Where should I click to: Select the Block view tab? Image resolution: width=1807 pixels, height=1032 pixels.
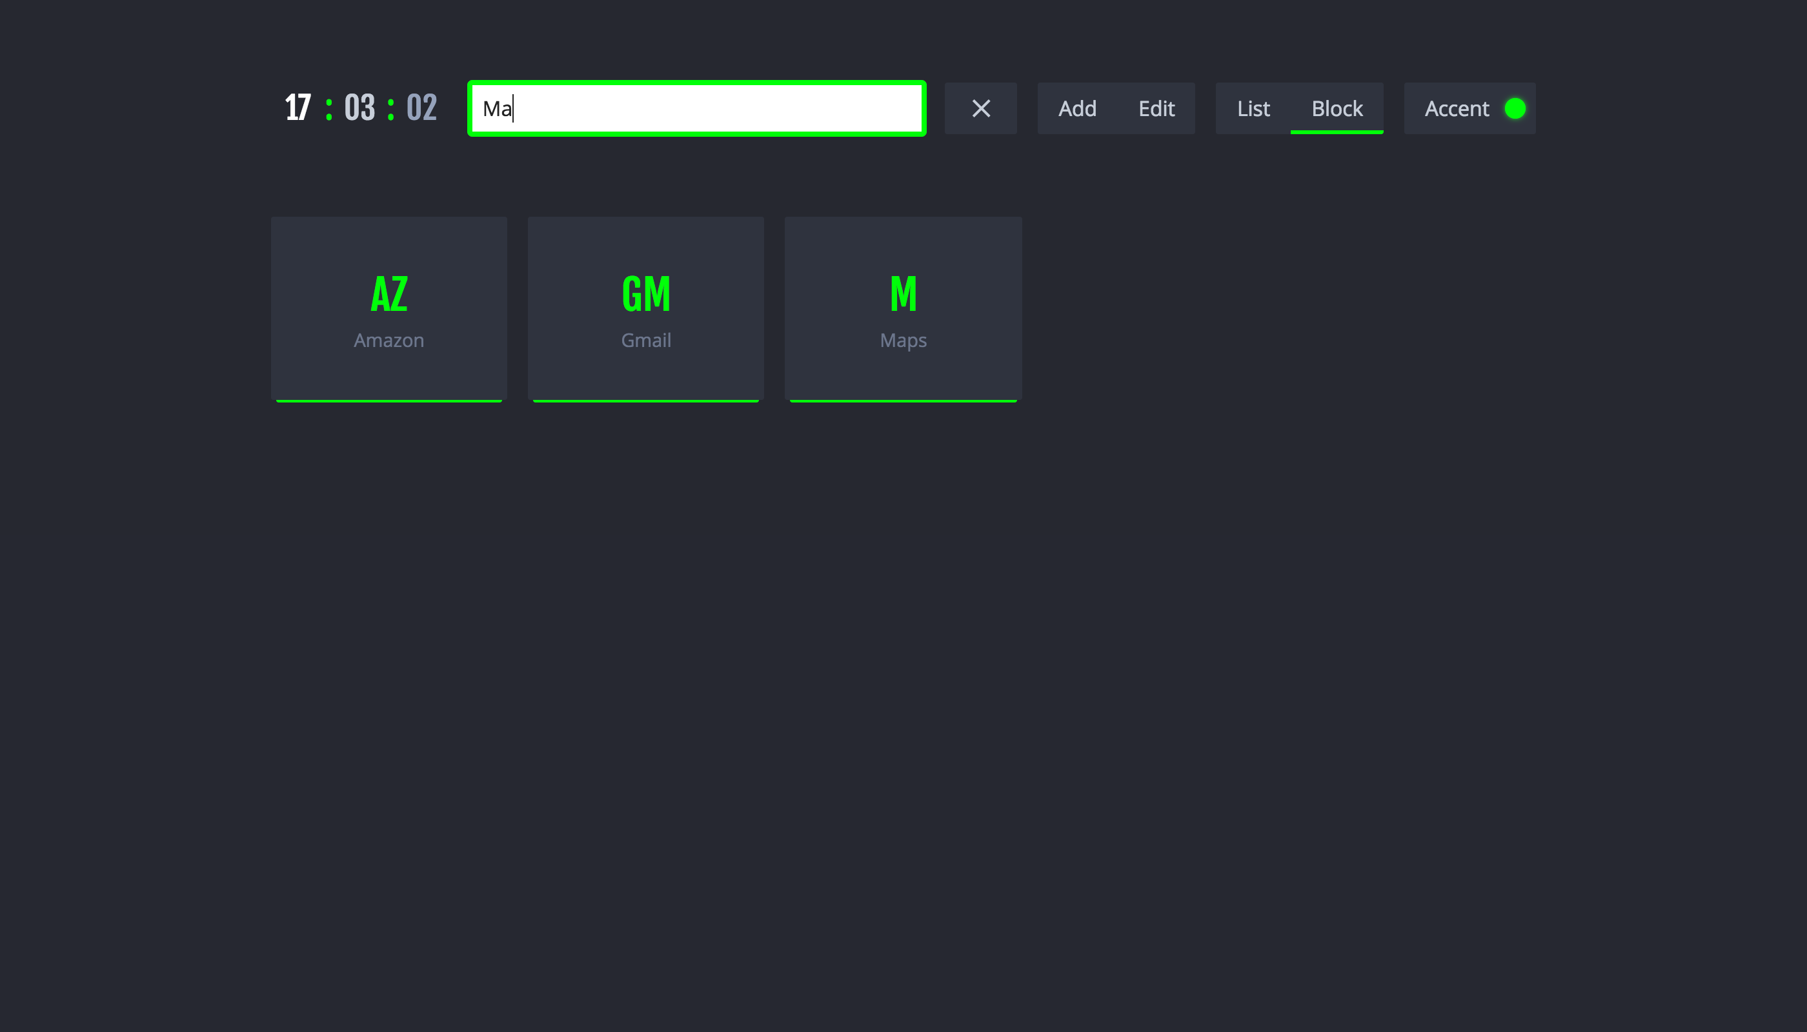tap(1337, 108)
